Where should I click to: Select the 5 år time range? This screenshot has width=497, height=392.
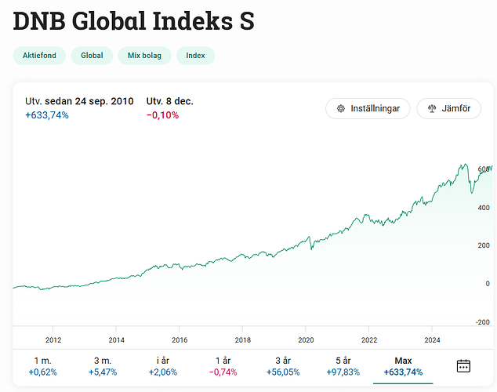coord(343,366)
